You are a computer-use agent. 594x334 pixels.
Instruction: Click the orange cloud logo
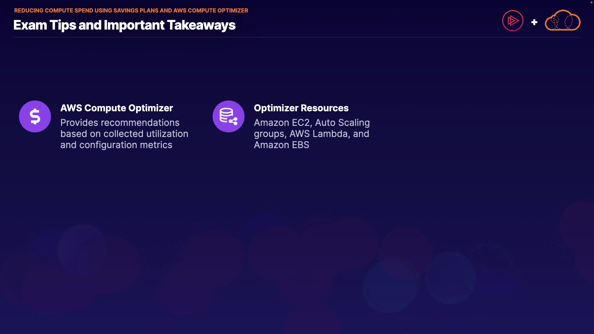pyautogui.click(x=562, y=21)
